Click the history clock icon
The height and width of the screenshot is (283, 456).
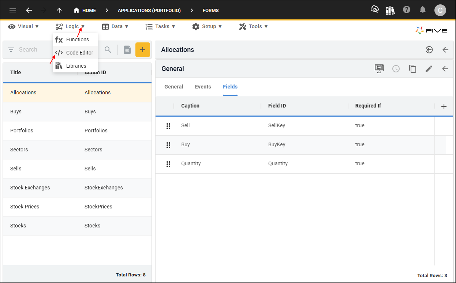tap(396, 69)
